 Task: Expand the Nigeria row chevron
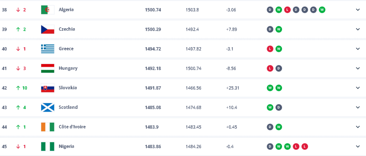(x=358, y=146)
